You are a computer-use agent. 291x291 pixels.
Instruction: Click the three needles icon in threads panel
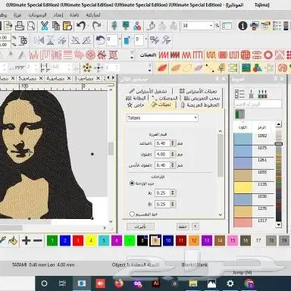(x=262, y=94)
